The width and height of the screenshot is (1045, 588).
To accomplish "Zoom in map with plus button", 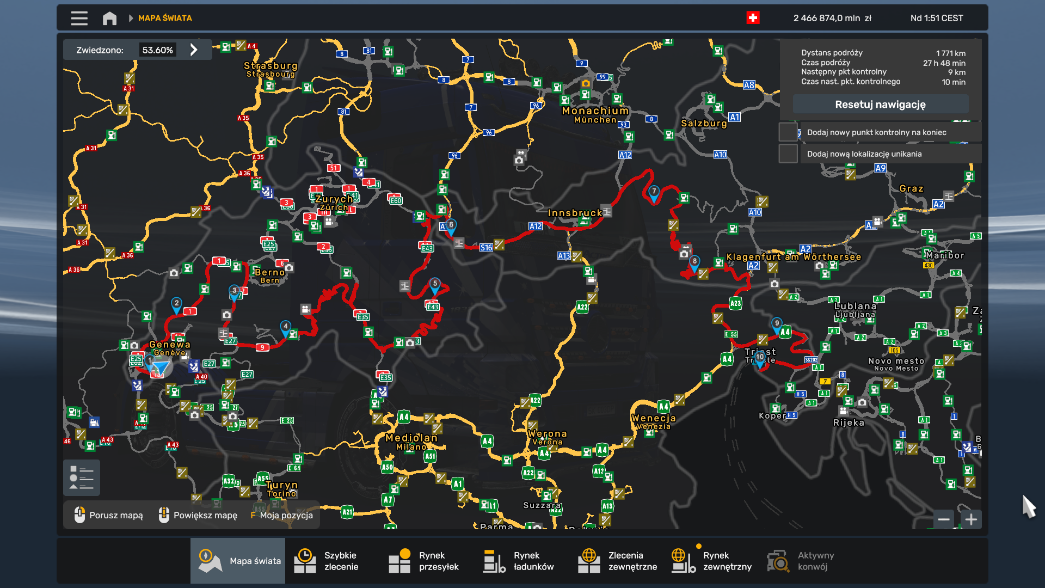I will click(971, 519).
